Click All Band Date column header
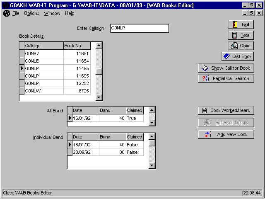 86,110
